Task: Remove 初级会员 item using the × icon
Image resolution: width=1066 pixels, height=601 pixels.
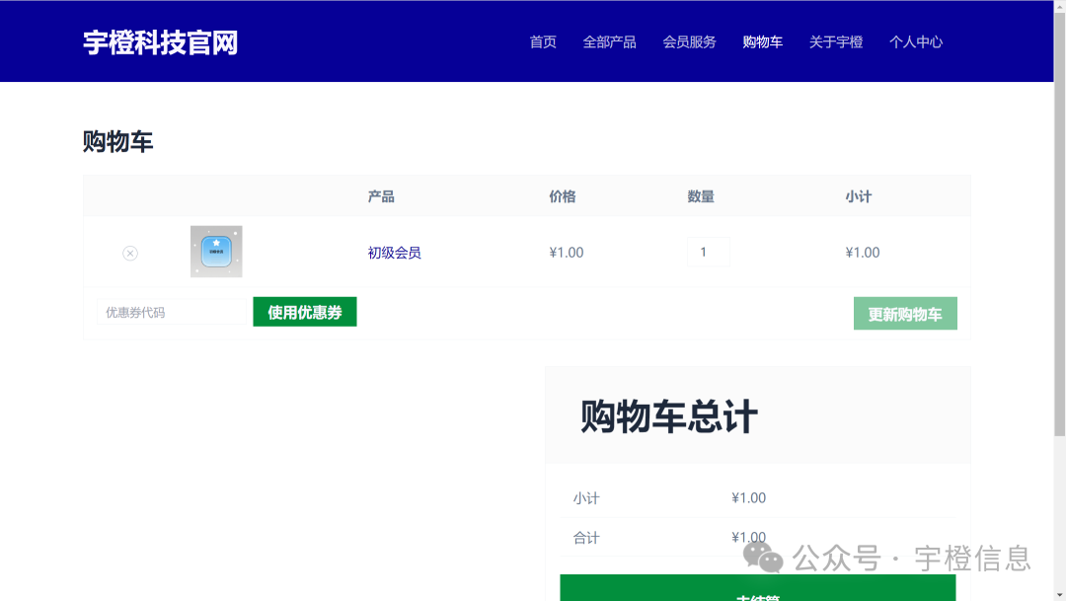Action: pyautogui.click(x=128, y=253)
